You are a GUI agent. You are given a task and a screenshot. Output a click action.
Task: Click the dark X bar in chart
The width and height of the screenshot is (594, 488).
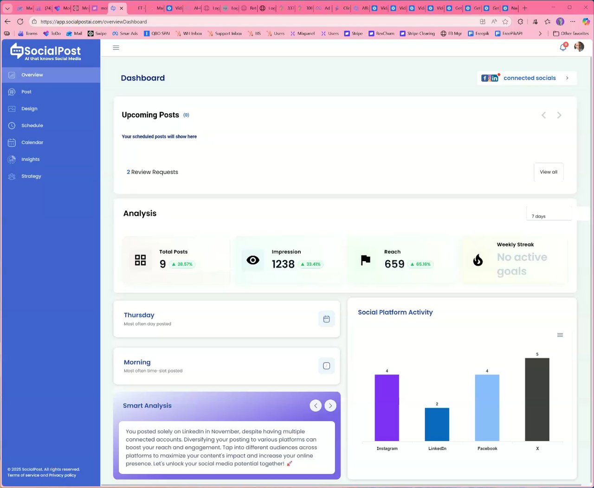[537, 399]
